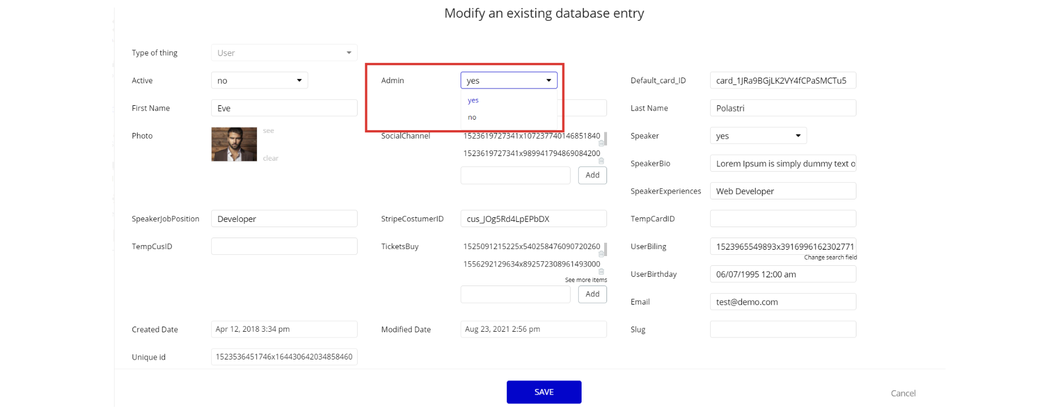Viewport: 1059px width, 415px height.
Task: Cancel the database entry modification
Action: point(903,393)
